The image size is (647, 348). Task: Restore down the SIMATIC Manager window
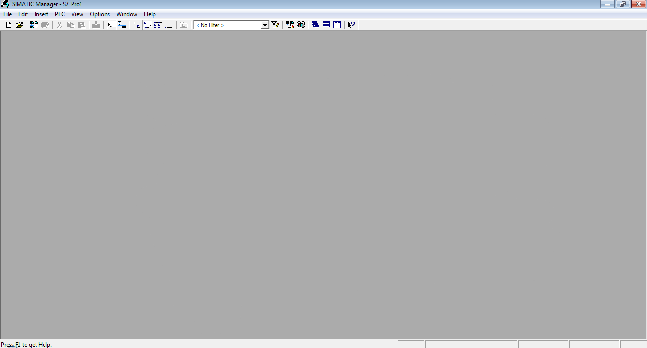click(x=622, y=4)
